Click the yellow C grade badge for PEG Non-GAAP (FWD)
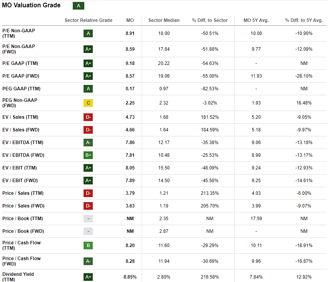The height and width of the screenshot is (282, 328). (88, 103)
